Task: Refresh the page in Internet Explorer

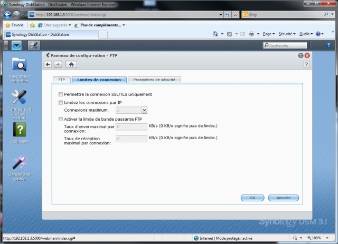Action: coord(228,15)
